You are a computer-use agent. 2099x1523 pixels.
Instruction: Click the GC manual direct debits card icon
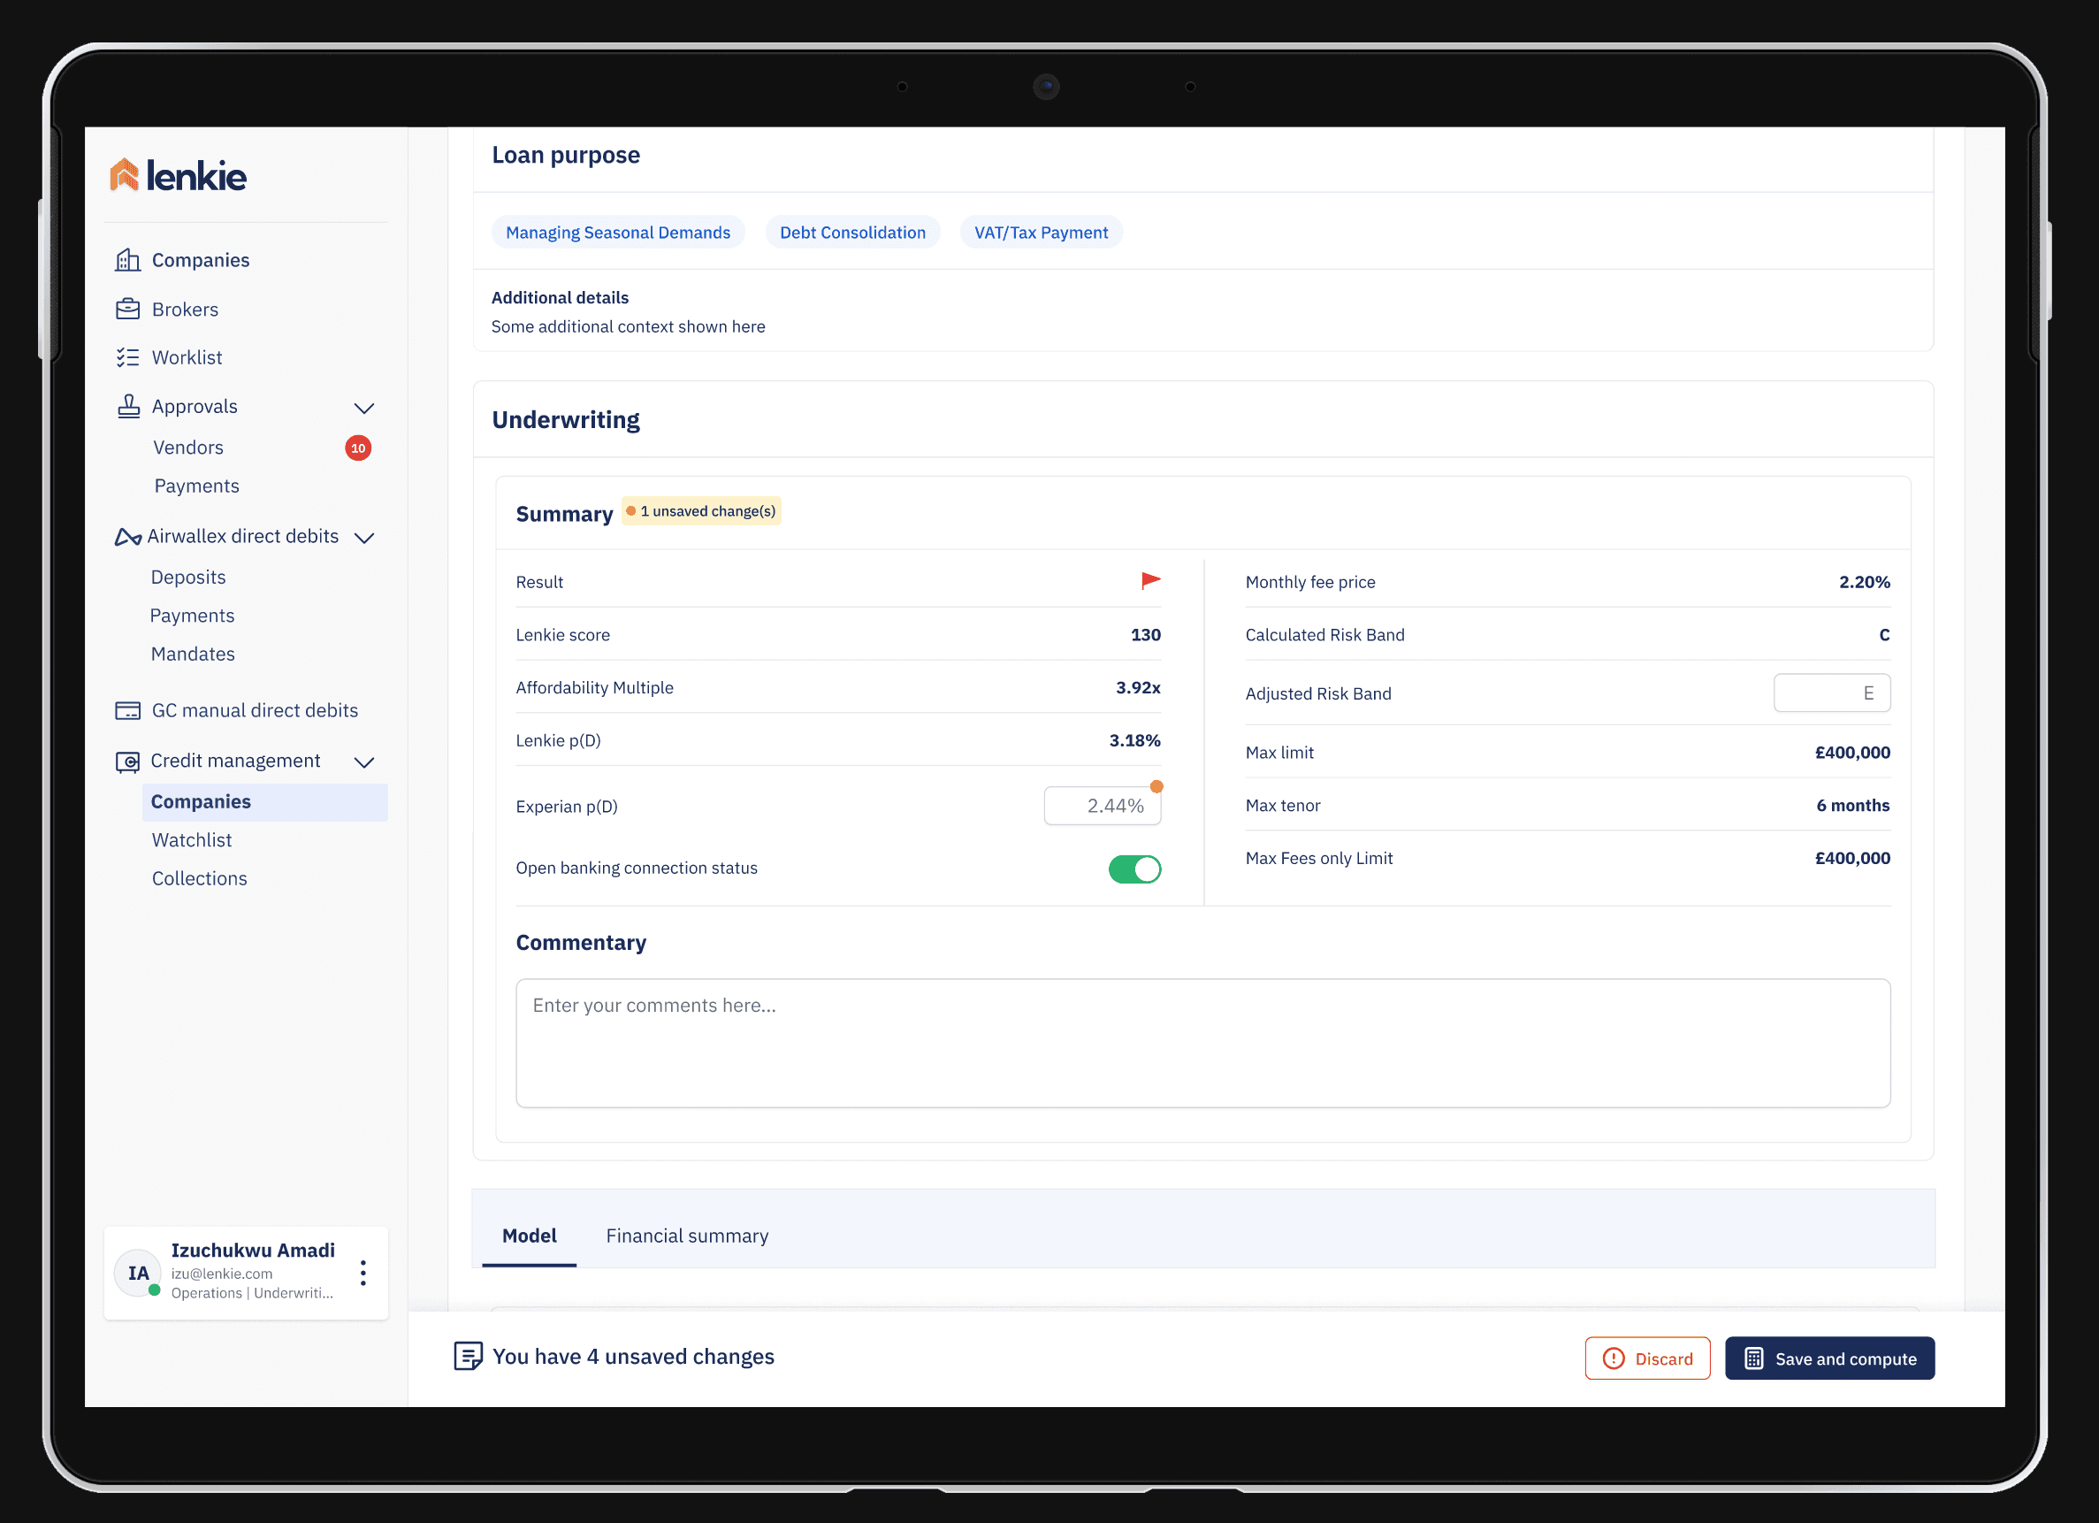tap(127, 710)
